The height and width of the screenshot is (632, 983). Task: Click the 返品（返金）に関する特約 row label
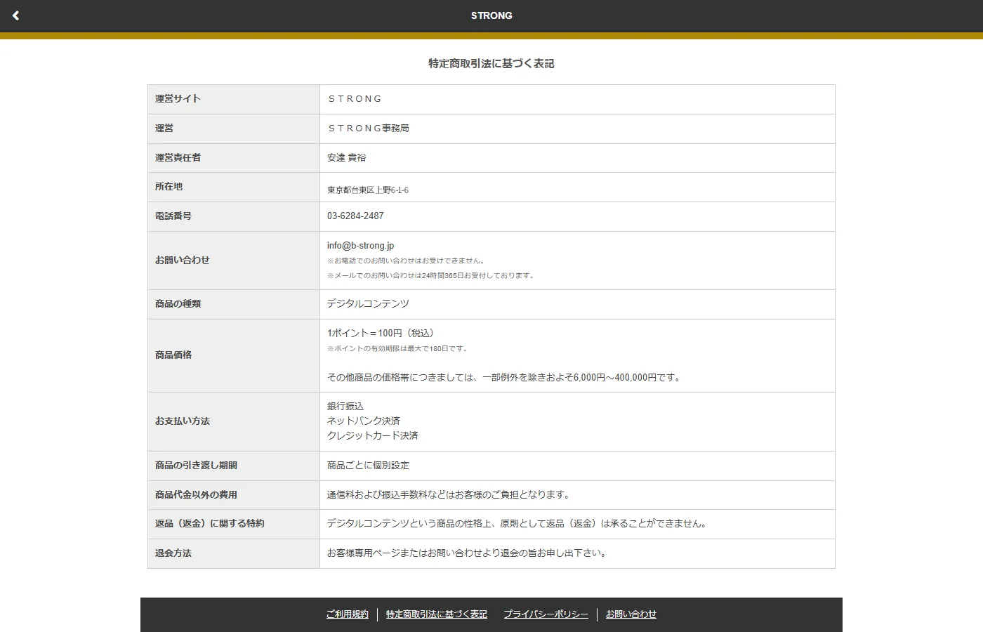(210, 524)
